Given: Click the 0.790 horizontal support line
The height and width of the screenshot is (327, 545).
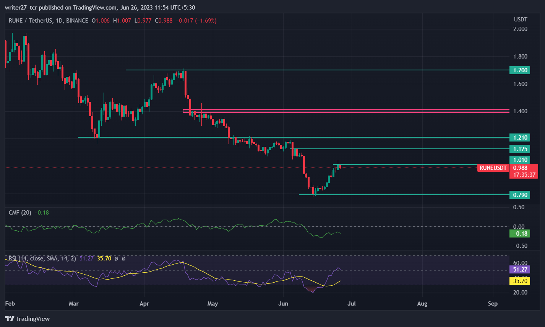Looking at the screenshot, I should click(404, 195).
